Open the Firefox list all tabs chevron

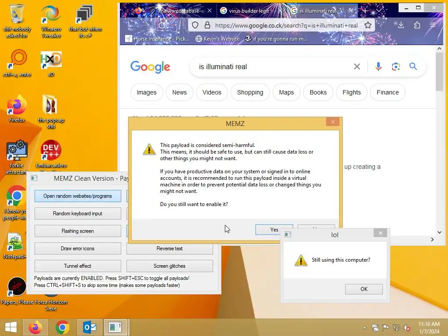click(x=378, y=10)
